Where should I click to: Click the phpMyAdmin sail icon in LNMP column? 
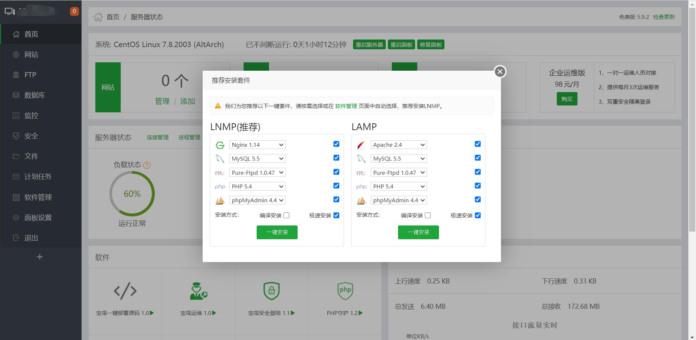point(220,200)
